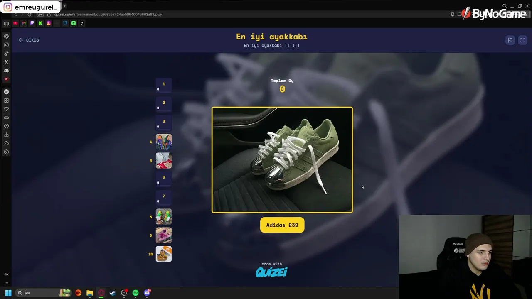532x299 pixels.
Task: Select rank slot 6
Action: [x=164, y=179]
